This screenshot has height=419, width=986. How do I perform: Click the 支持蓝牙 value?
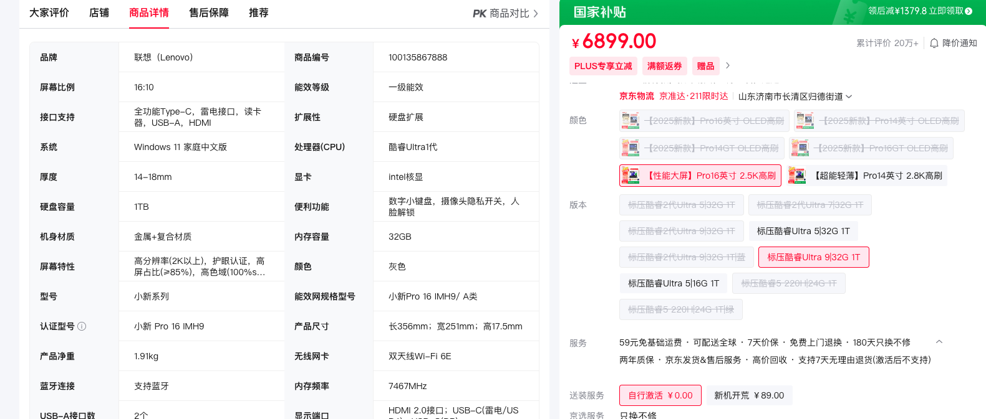pos(152,386)
